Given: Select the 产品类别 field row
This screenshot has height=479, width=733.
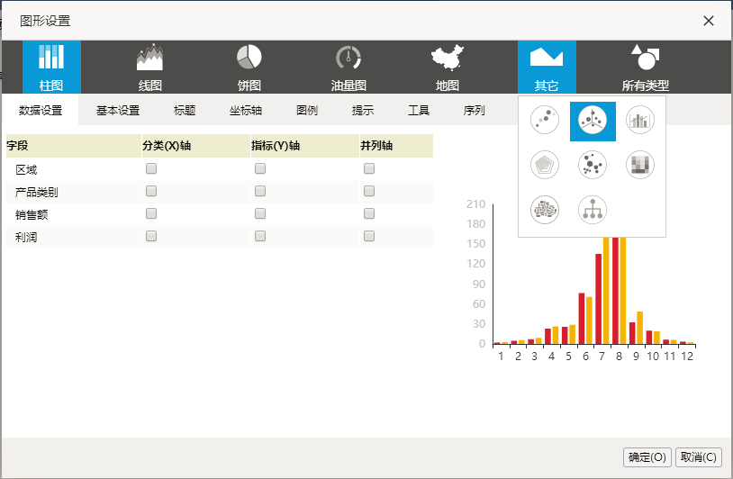Looking at the screenshot, I should [x=220, y=192].
